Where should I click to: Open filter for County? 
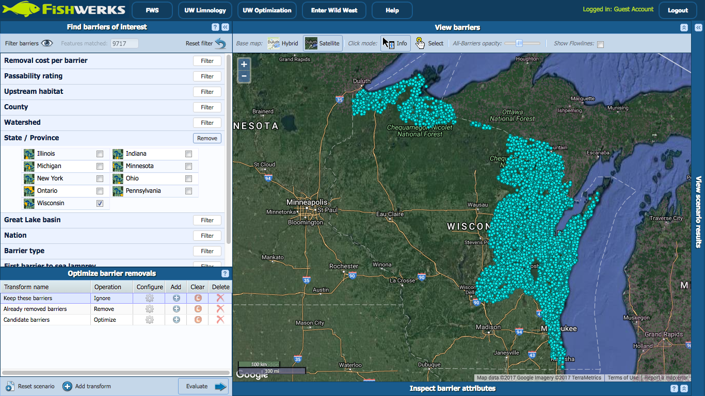[x=207, y=107]
